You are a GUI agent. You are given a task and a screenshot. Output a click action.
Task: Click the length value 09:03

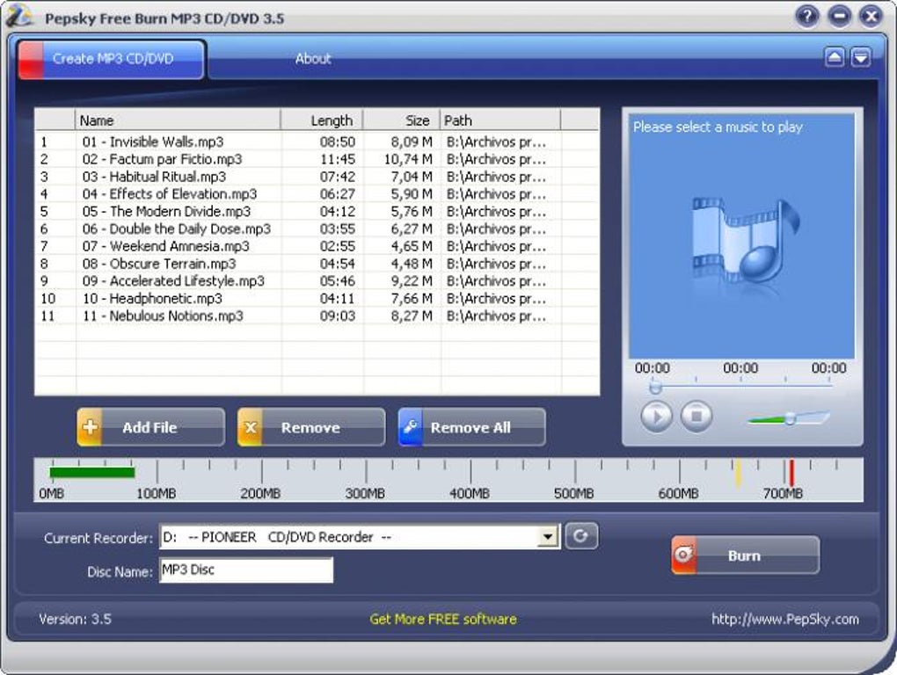pyautogui.click(x=338, y=316)
